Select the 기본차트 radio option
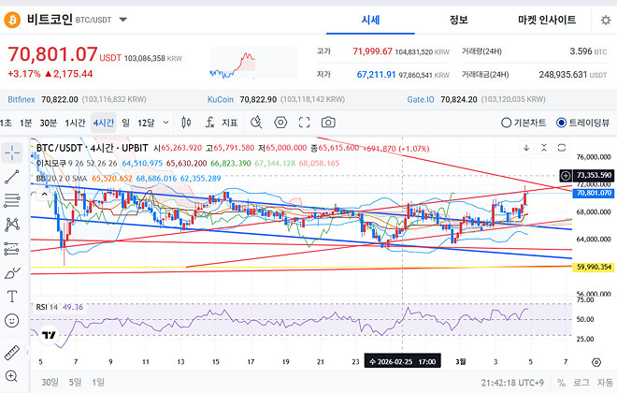This screenshot has width=617, height=393. [524, 123]
